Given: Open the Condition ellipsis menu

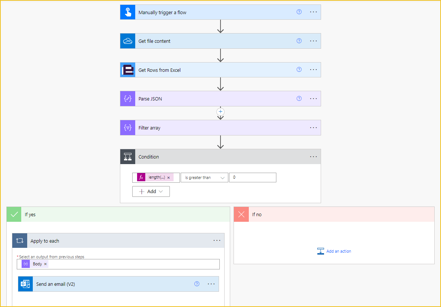Looking at the screenshot, I should pyautogui.click(x=313, y=157).
